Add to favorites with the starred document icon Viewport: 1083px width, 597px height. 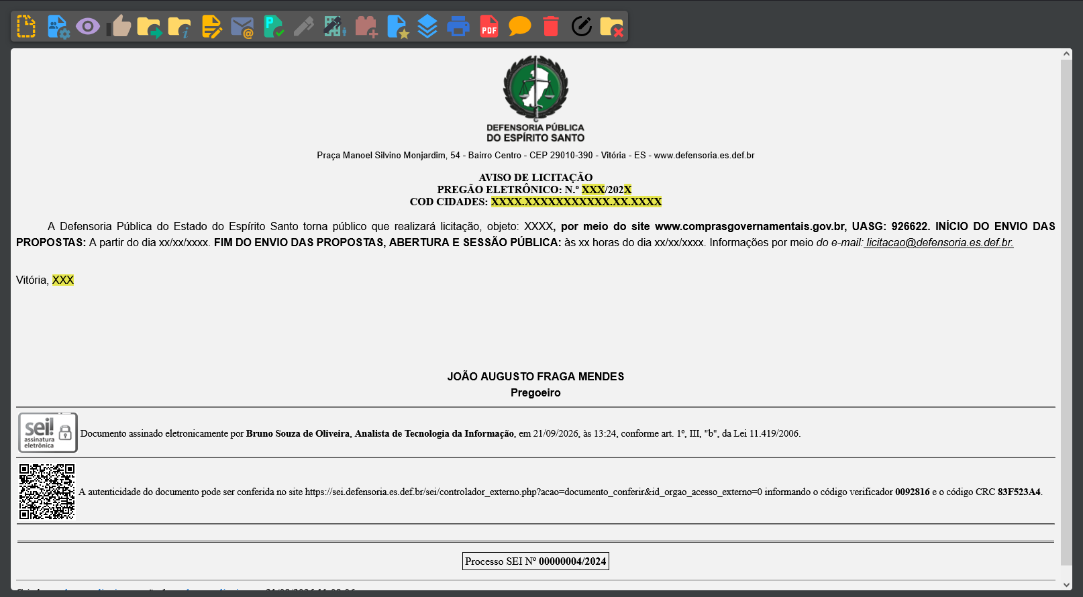click(398, 26)
